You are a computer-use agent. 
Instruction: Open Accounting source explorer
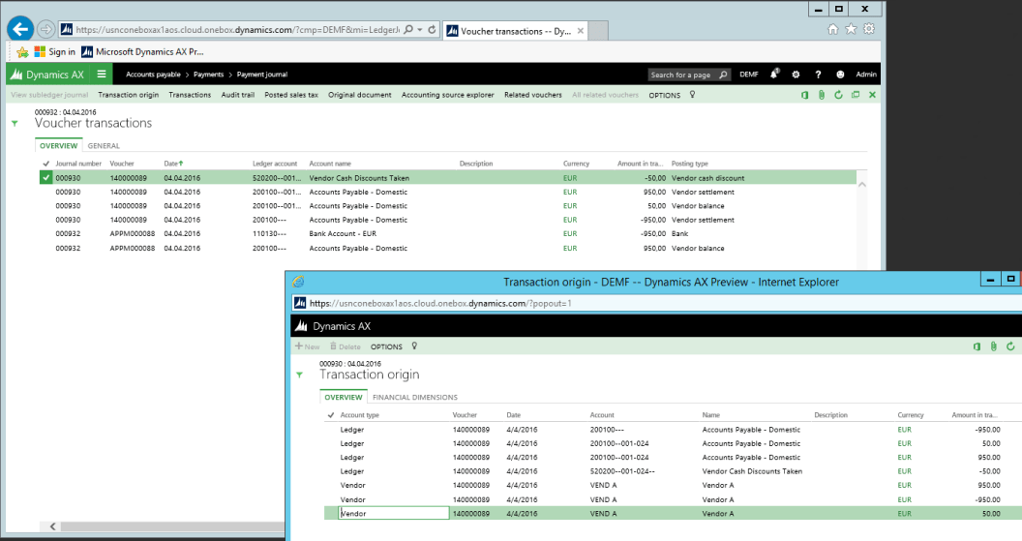point(448,95)
